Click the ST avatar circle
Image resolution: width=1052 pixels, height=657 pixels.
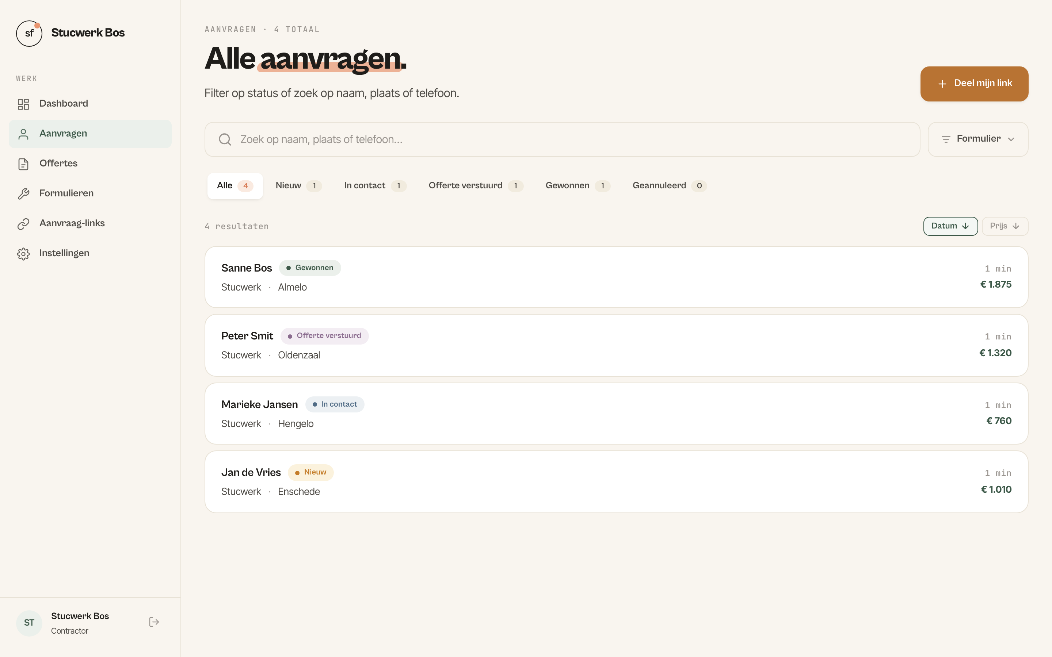[29, 623]
